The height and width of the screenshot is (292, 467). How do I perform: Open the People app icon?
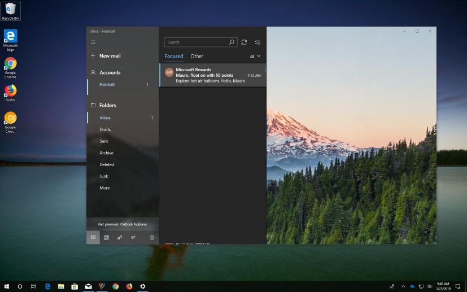[119, 237]
